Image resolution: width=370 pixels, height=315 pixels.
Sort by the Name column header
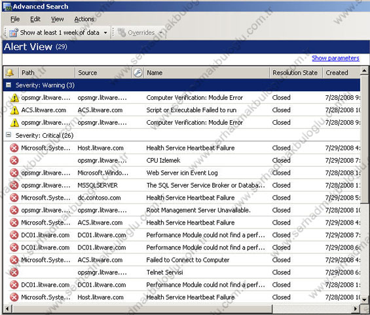coord(206,73)
